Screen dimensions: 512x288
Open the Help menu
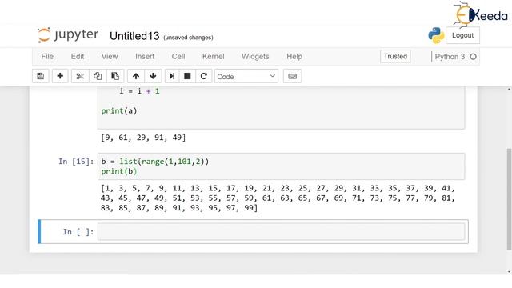[x=294, y=57]
